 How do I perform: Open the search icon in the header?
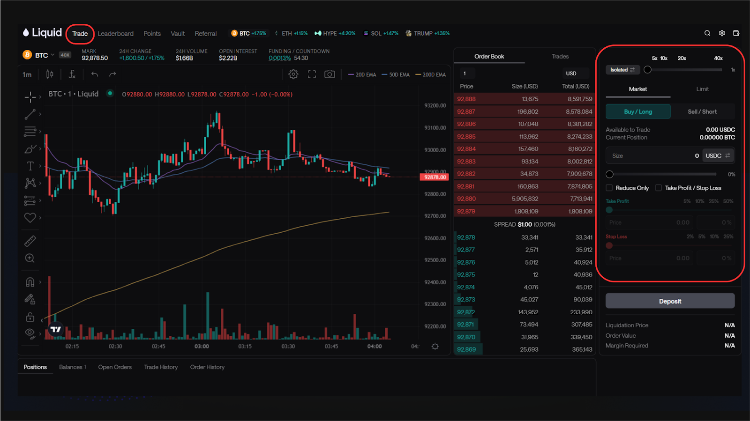(x=707, y=33)
